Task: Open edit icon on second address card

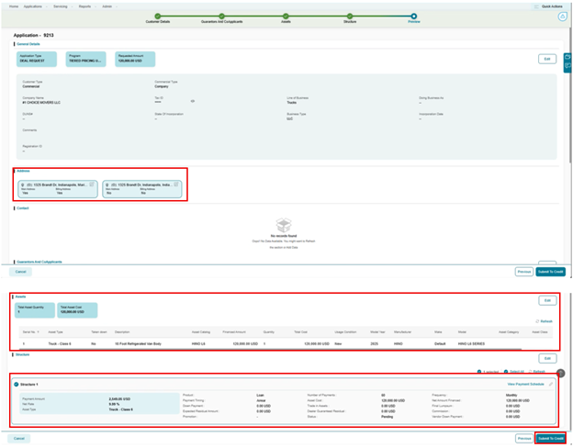Action: point(176,185)
